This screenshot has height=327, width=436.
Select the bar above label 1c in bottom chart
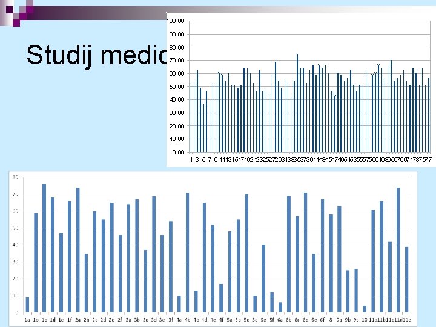click(x=44, y=248)
